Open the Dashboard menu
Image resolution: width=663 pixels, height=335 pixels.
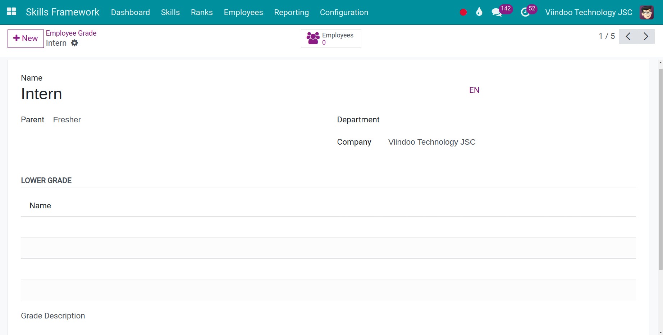[x=131, y=13]
